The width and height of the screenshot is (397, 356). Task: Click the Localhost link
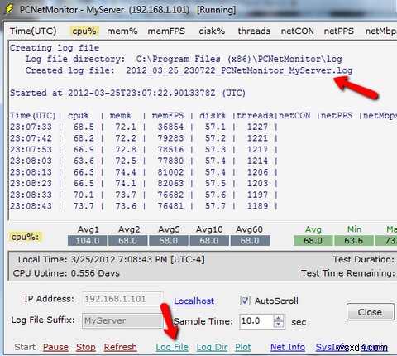(194, 301)
